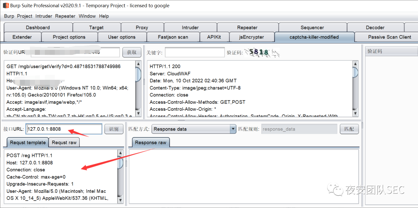Click down arrow of the GET request scrollbar

tap(138, 114)
